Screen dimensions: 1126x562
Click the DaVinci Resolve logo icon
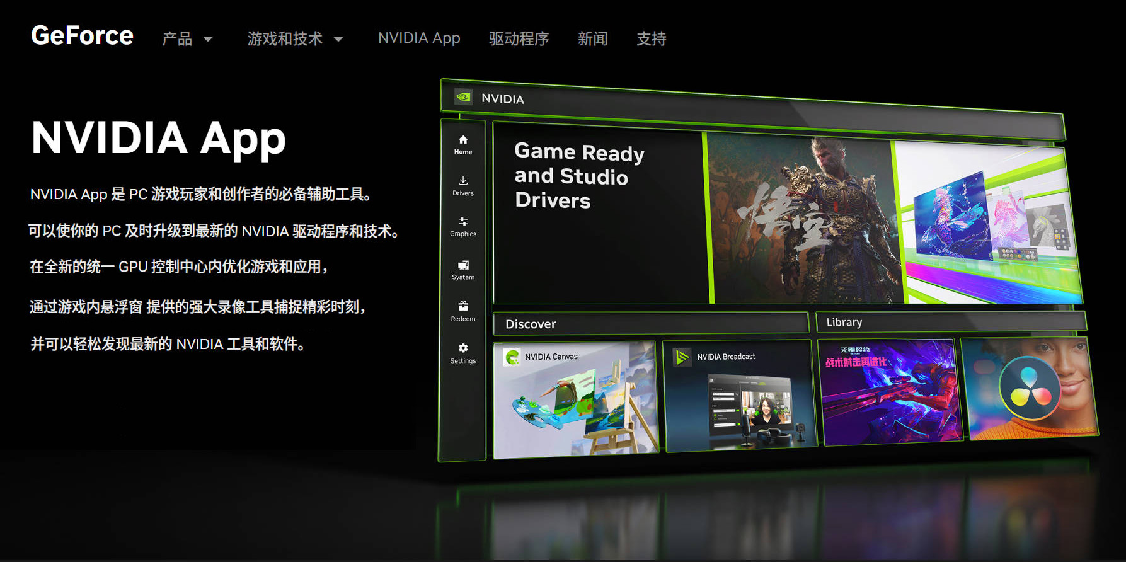click(x=1029, y=388)
